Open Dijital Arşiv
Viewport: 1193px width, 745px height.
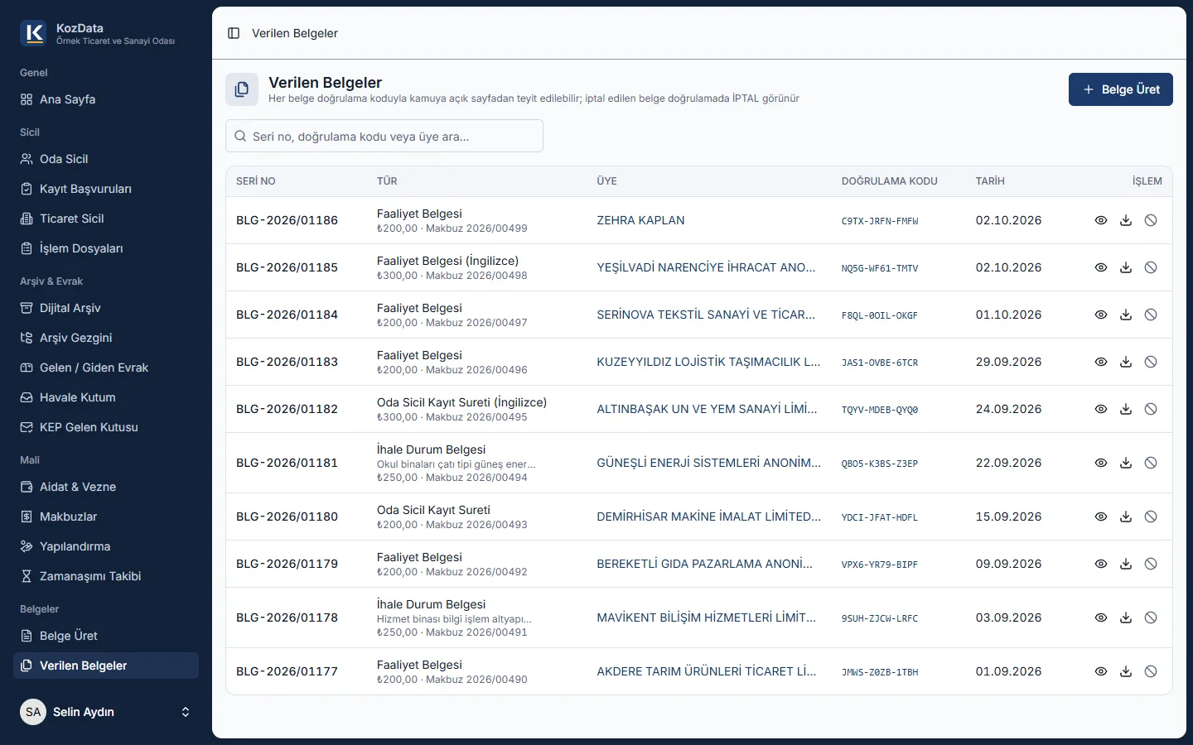106,308
